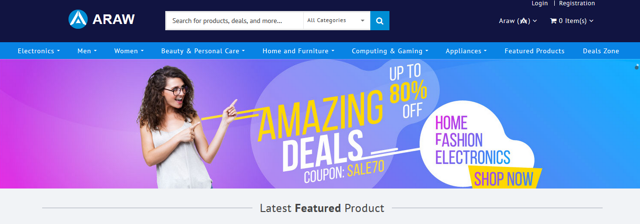640x224 pixels.
Task: Click the shopping cart icon
Action: 553,21
